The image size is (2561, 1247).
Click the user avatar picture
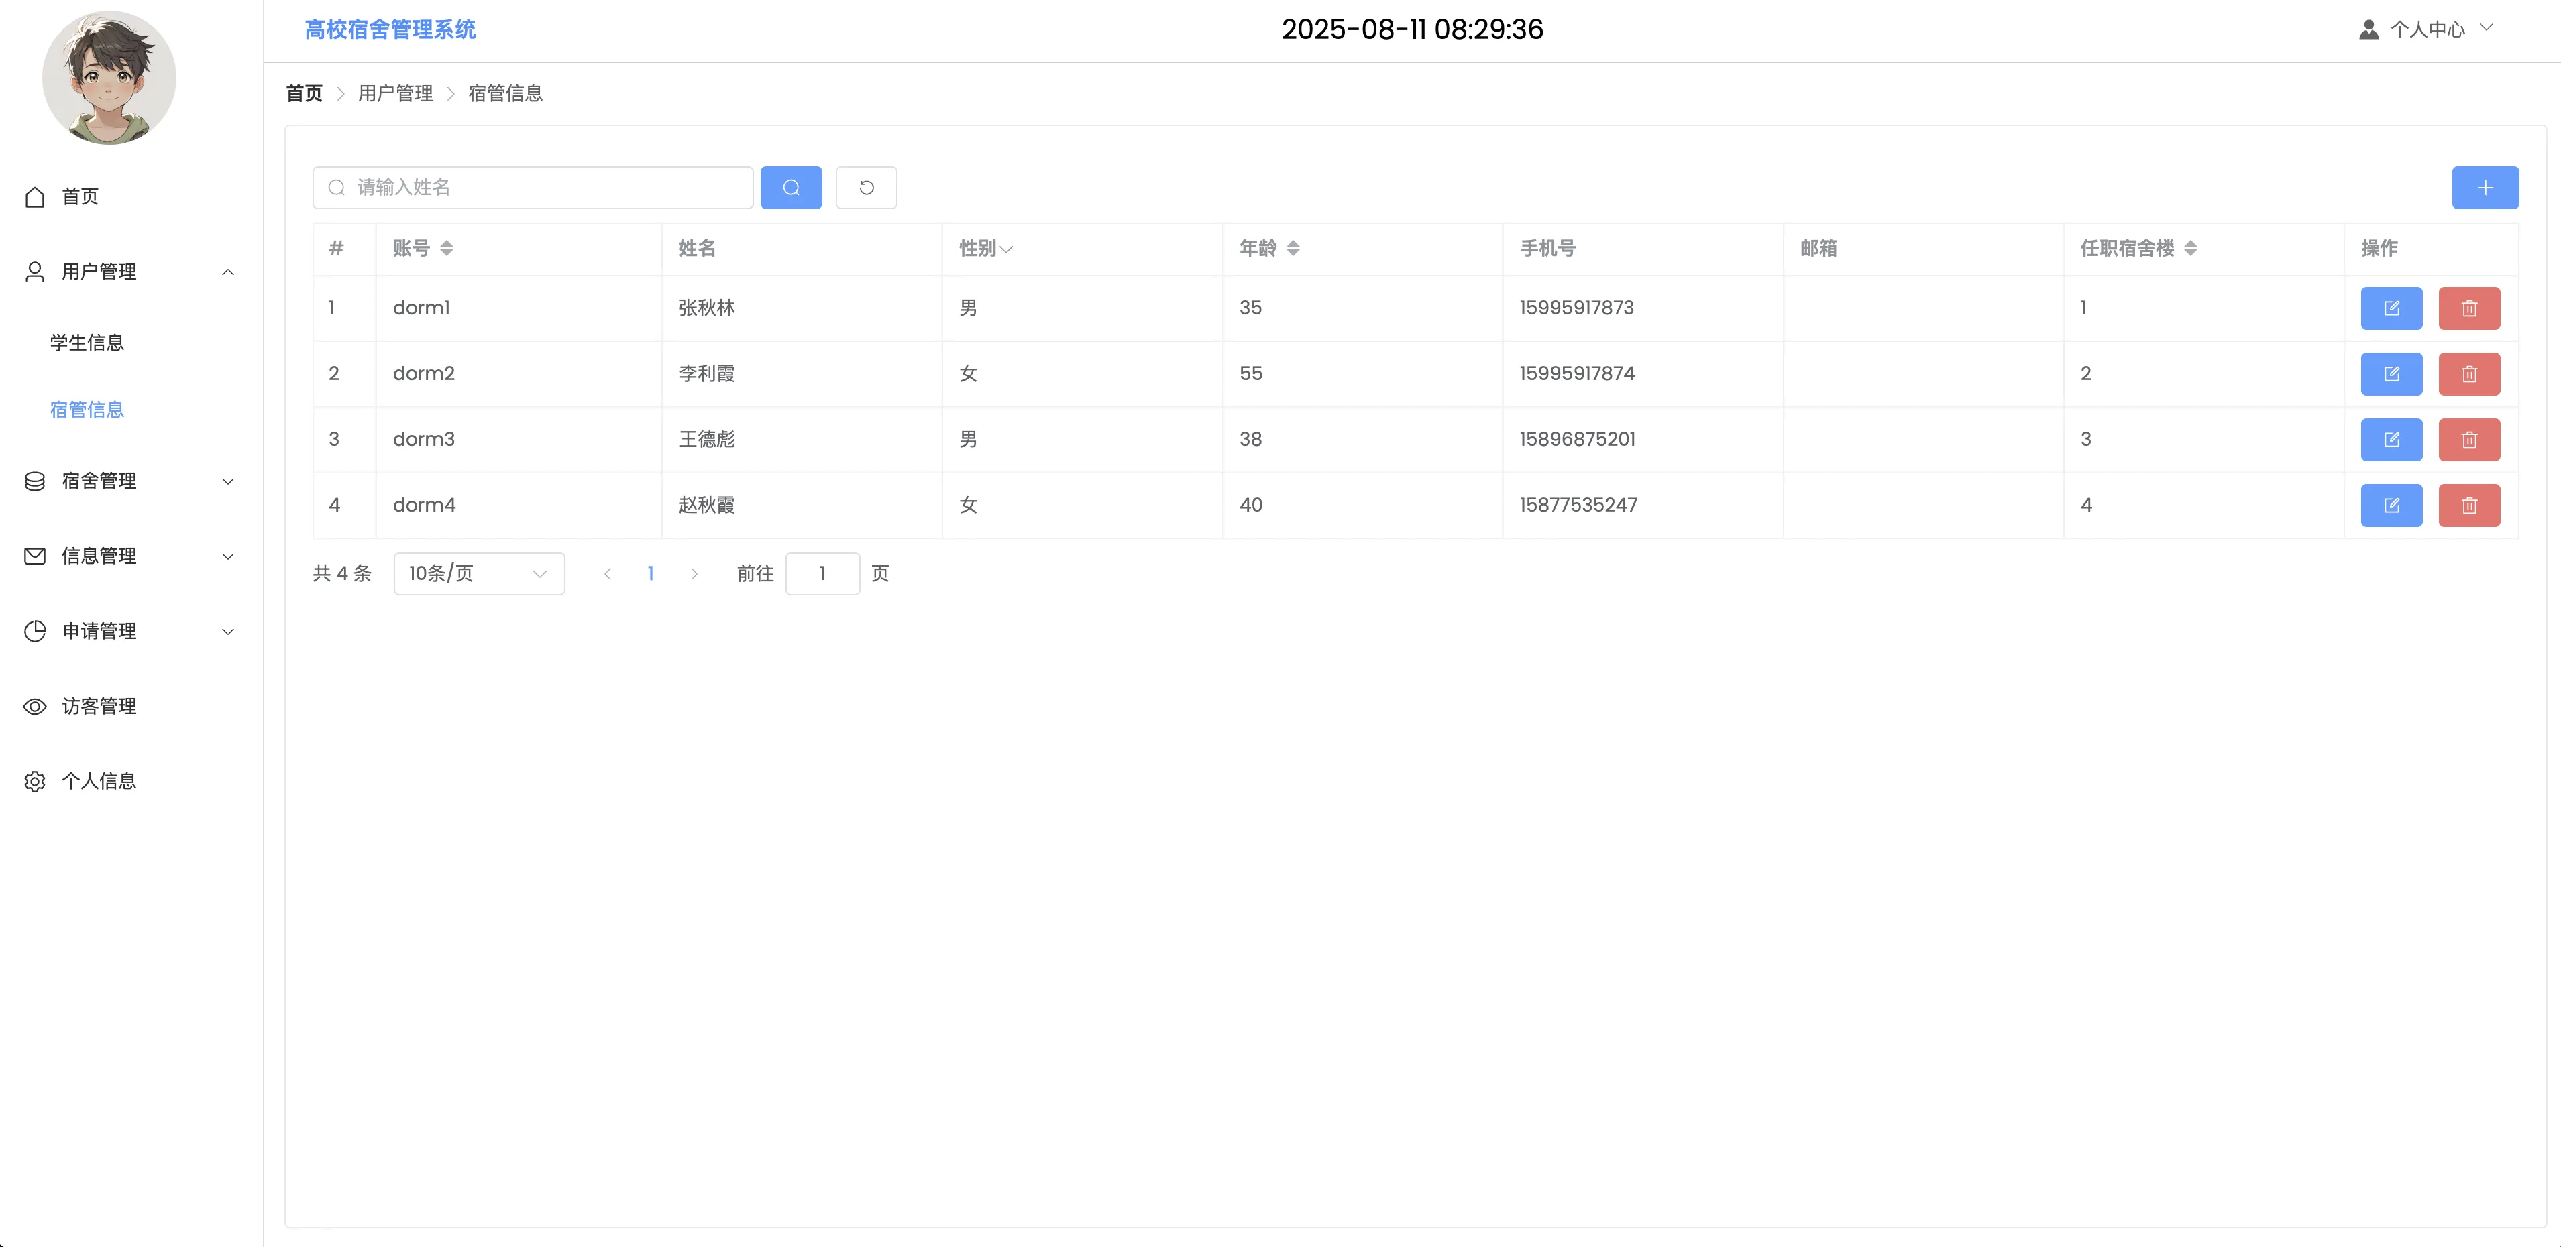tap(109, 78)
